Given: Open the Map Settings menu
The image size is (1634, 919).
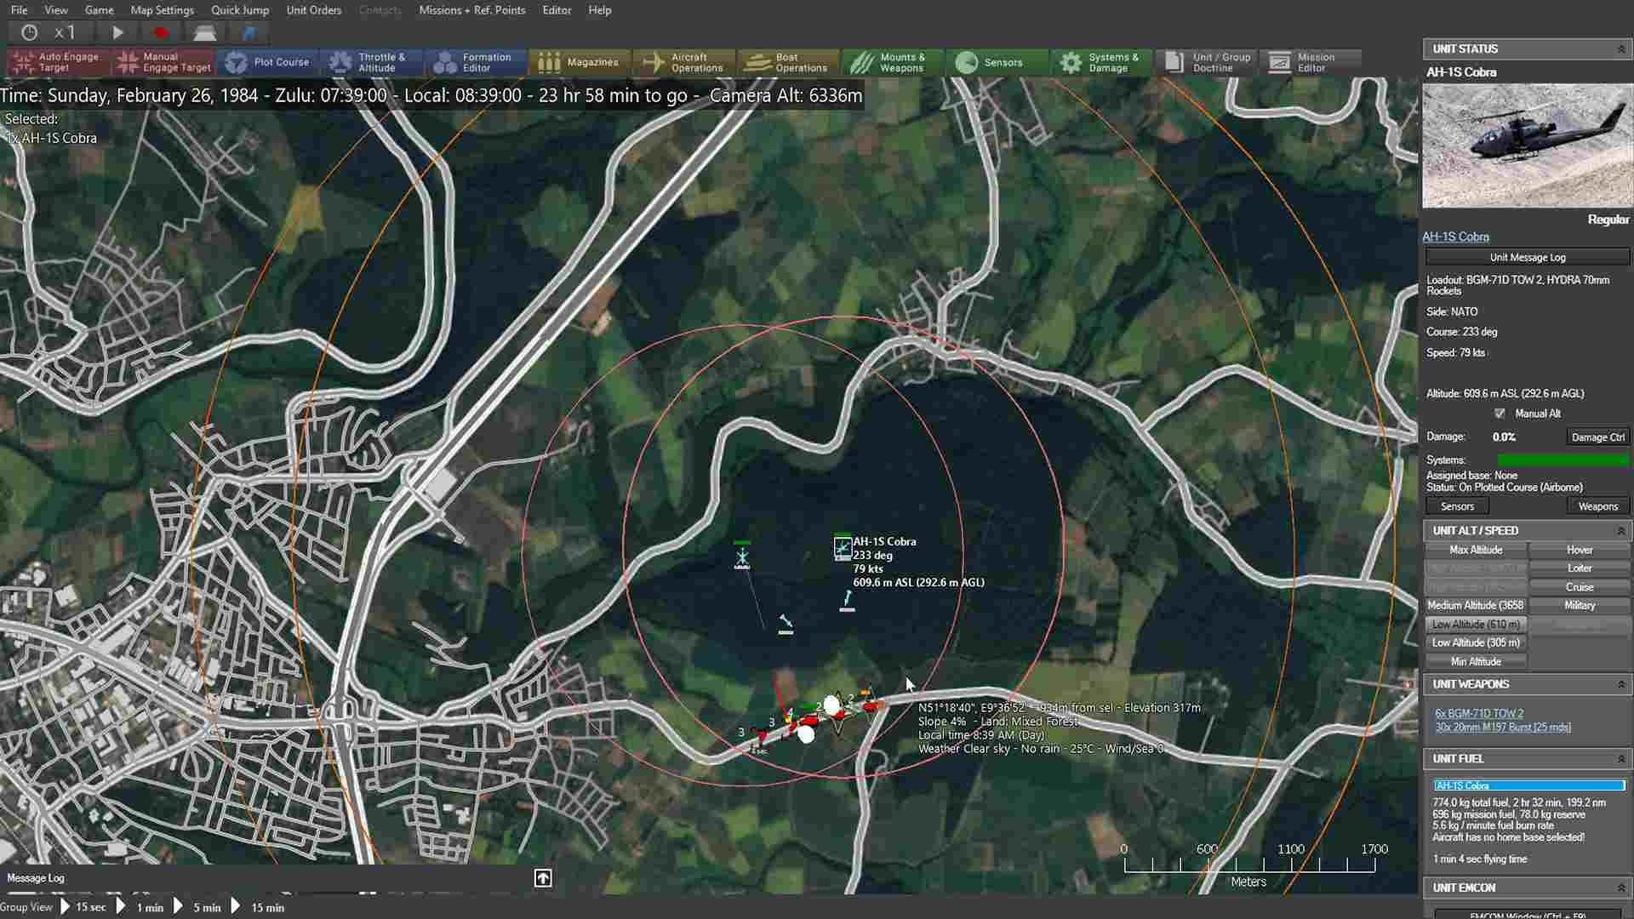Looking at the screenshot, I should pyautogui.click(x=163, y=10).
